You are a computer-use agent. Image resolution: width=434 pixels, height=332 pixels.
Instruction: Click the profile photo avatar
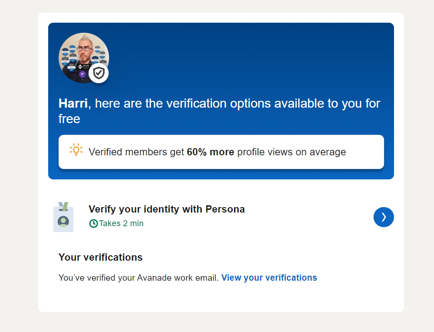coord(81,55)
